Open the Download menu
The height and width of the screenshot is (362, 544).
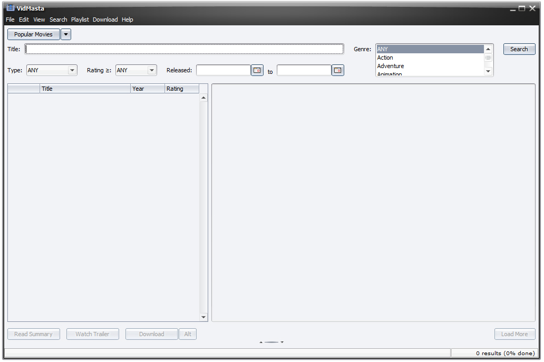tap(105, 20)
